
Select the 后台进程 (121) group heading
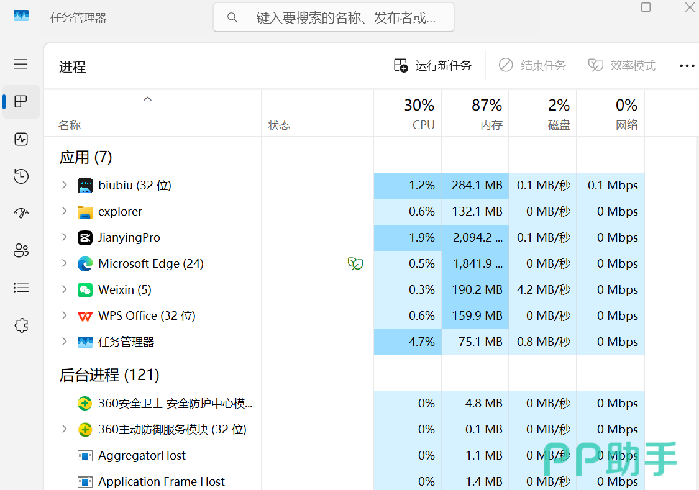(x=109, y=375)
